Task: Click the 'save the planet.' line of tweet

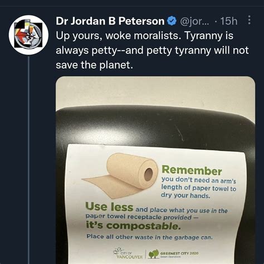Action: [x=95, y=65]
